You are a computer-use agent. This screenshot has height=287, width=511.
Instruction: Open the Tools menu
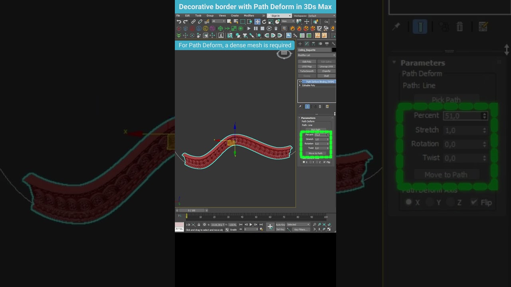(198, 16)
